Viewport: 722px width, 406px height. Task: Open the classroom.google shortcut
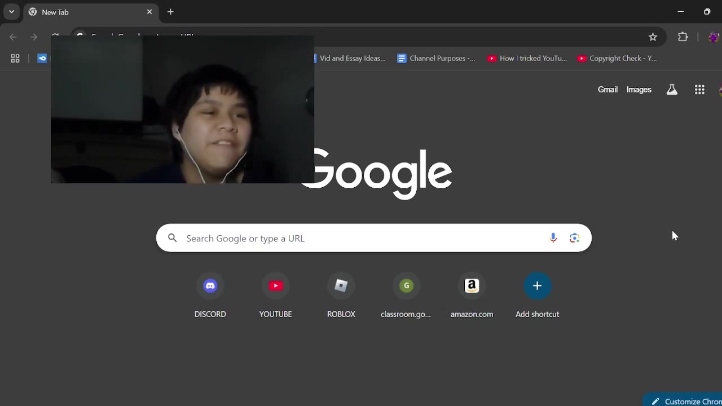[406, 296]
